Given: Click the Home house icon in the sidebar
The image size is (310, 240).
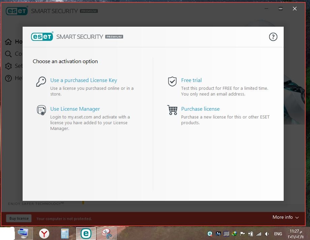Looking at the screenshot, I should pos(8,42).
